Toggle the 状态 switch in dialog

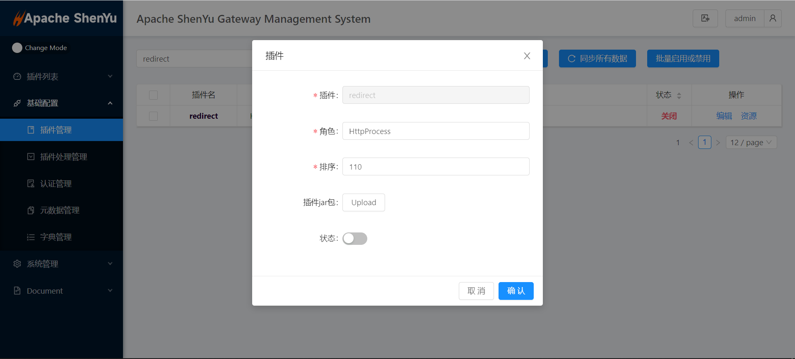354,239
